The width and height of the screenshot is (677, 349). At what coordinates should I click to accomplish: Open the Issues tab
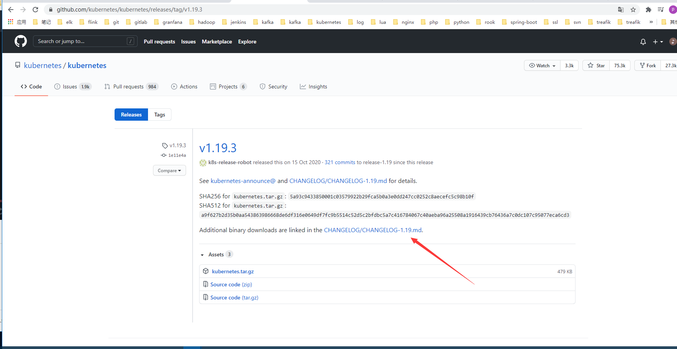[73, 86]
